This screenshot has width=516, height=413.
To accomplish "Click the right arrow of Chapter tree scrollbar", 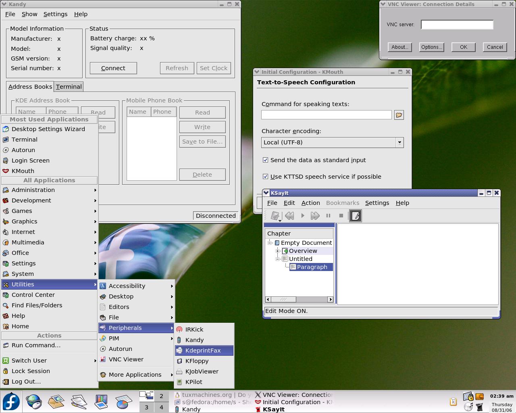I will [331, 299].
